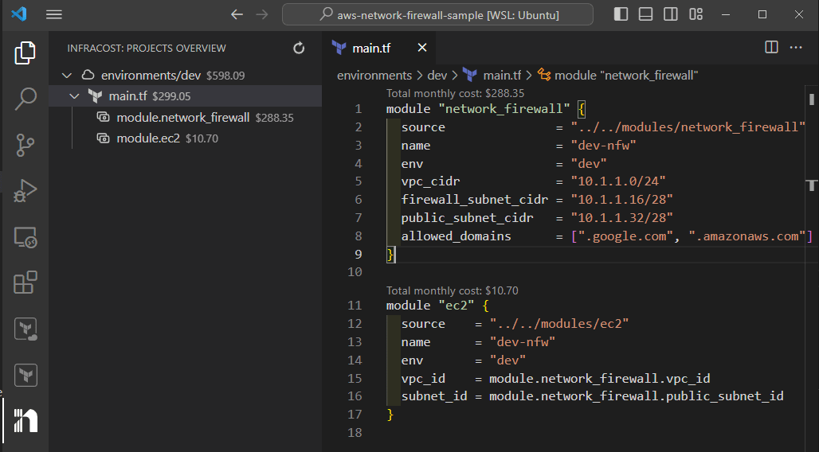
Task: Open the Source Control view
Action: [25, 145]
